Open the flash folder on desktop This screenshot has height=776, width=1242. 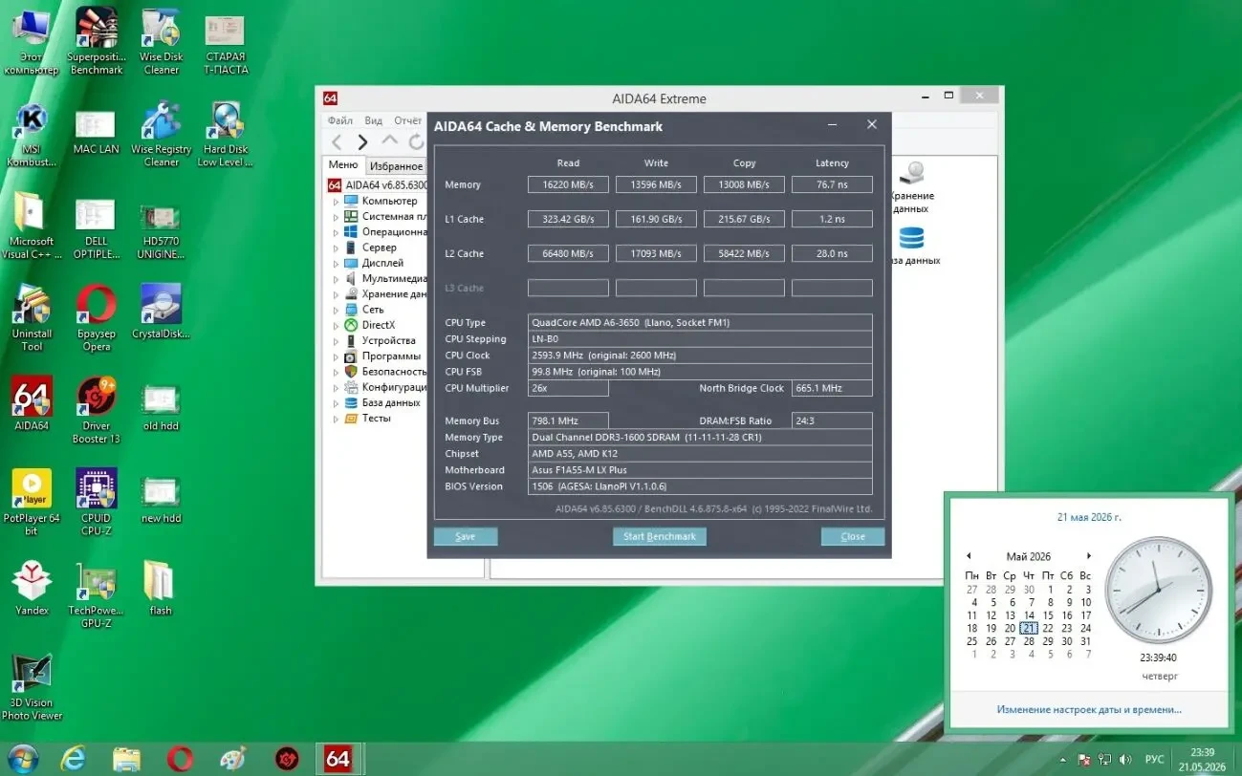[x=160, y=588]
